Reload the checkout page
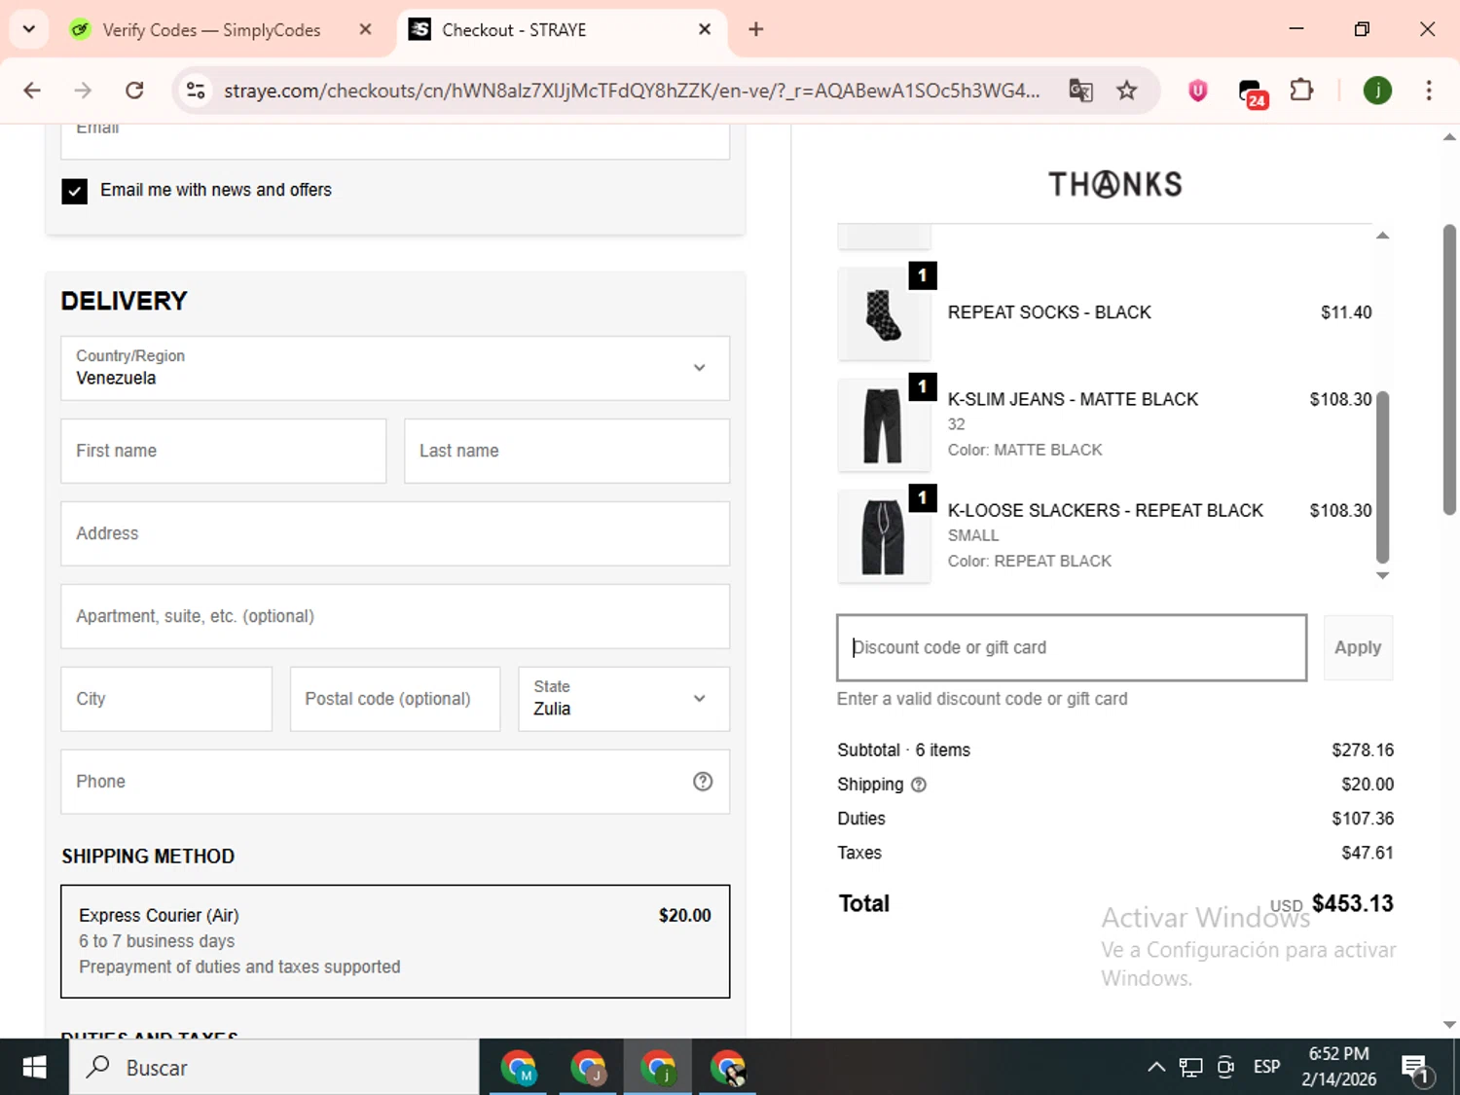 pyautogui.click(x=134, y=91)
